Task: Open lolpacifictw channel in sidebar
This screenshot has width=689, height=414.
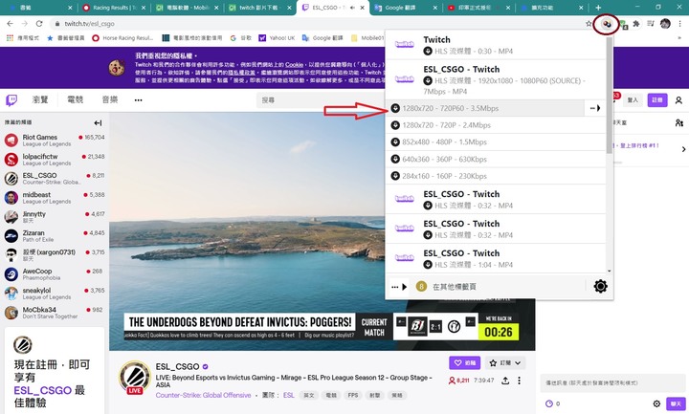Action: click(x=55, y=160)
